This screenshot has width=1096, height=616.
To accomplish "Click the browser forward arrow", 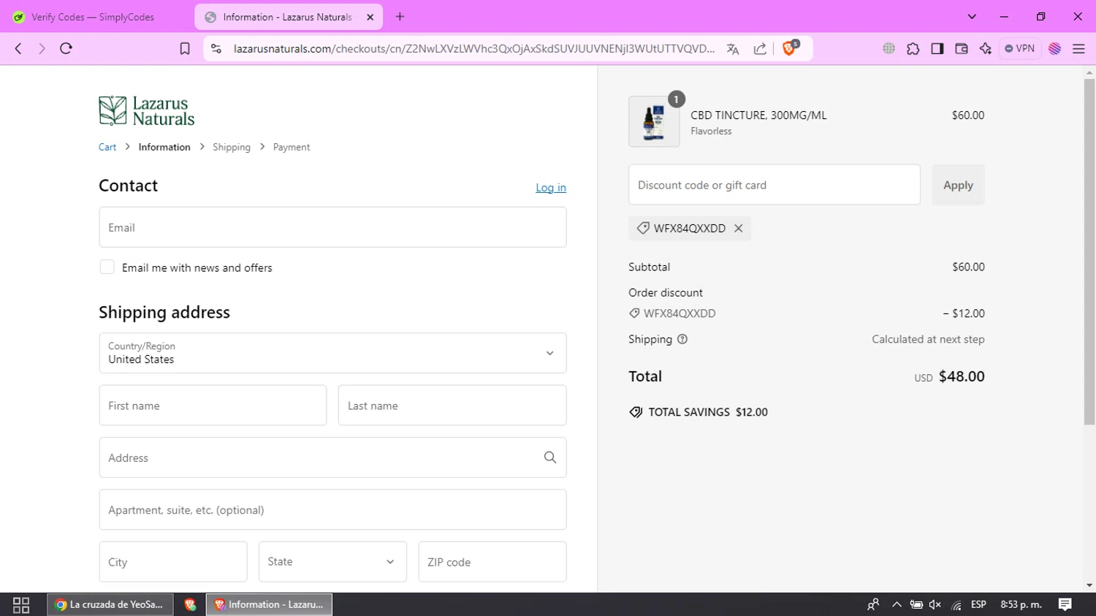I will [42, 48].
